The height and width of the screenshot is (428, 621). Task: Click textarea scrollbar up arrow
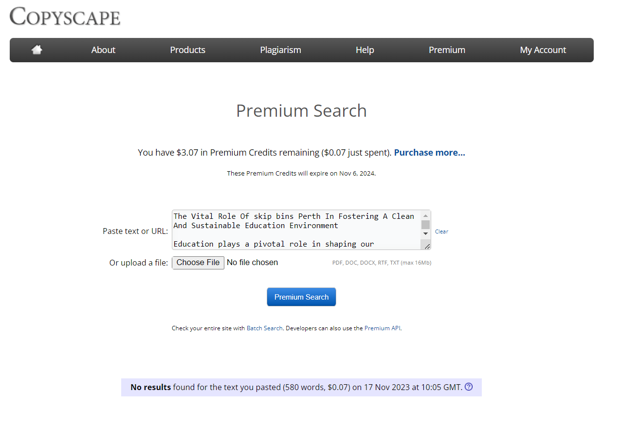426,215
